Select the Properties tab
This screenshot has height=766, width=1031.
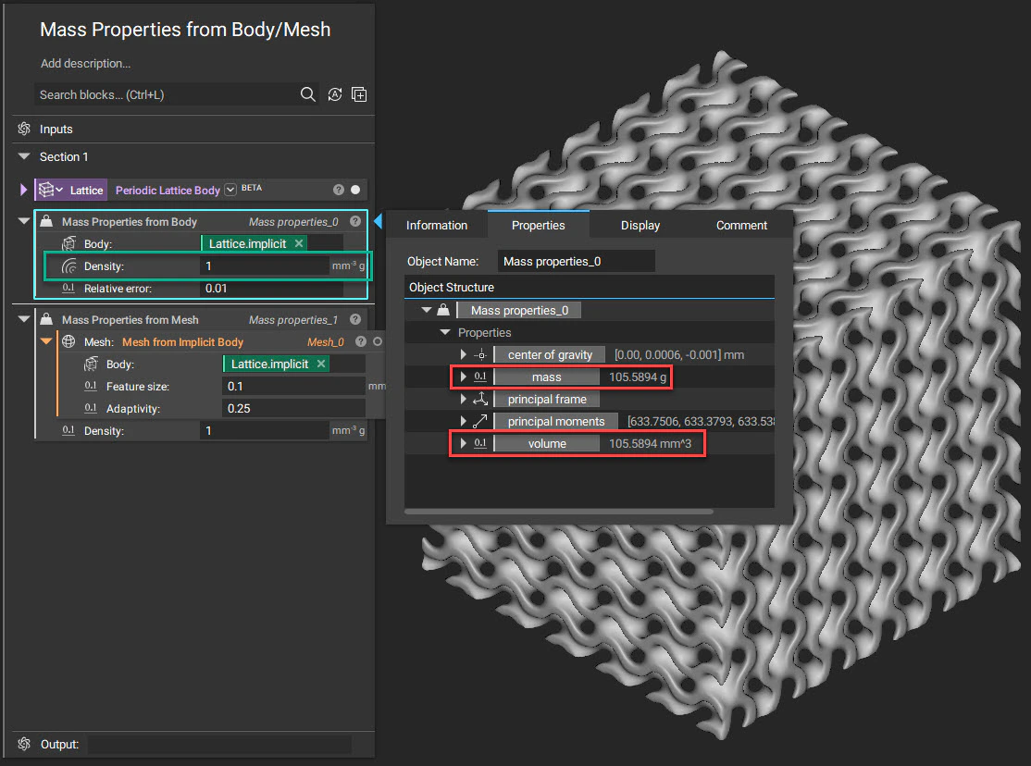[x=538, y=225]
